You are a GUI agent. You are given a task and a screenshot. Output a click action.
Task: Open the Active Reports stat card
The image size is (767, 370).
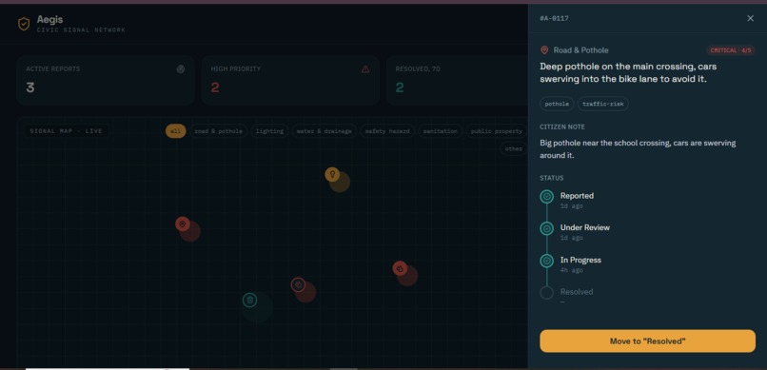click(x=106, y=80)
